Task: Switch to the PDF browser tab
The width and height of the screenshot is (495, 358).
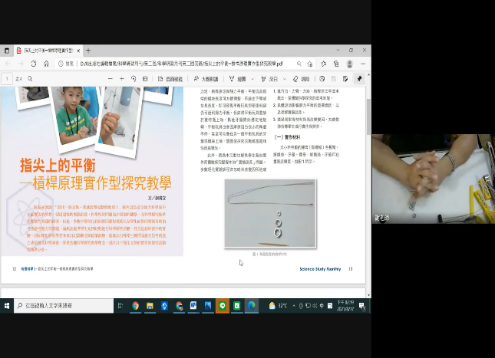Action: (x=48, y=51)
